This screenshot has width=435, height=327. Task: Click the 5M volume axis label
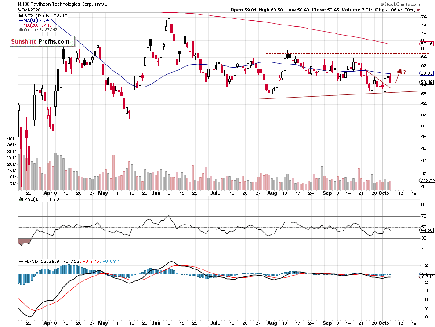[13, 183]
